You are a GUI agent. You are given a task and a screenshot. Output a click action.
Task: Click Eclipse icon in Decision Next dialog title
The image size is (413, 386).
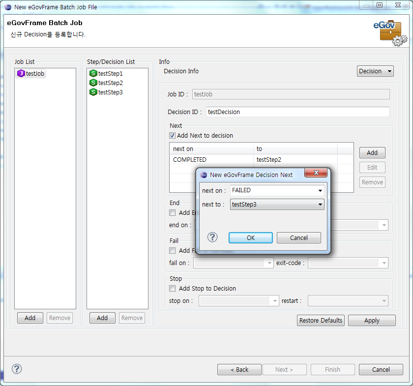coord(204,175)
